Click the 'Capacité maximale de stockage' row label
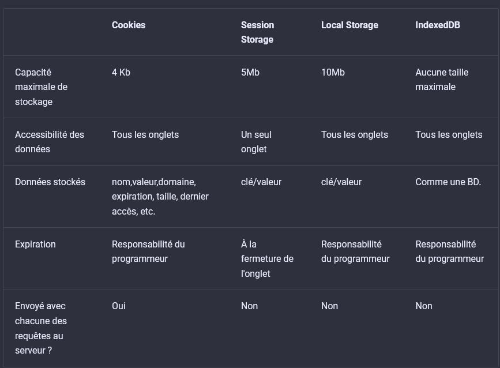Viewport: 500px width, 368px height. tap(41, 87)
